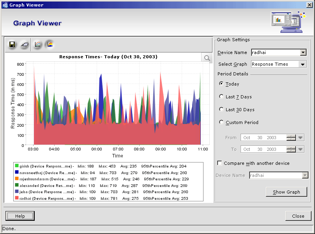This screenshot has width=315, height=234.
Task: Click the red radhai legend color swatch
Action: pos(16,198)
